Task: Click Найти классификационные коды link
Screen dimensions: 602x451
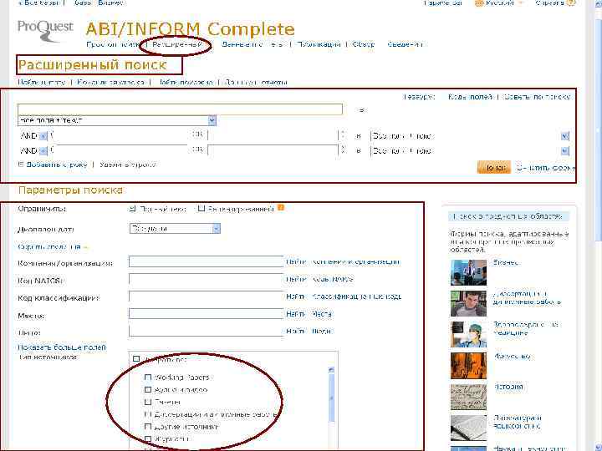Action: click(344, 296)
